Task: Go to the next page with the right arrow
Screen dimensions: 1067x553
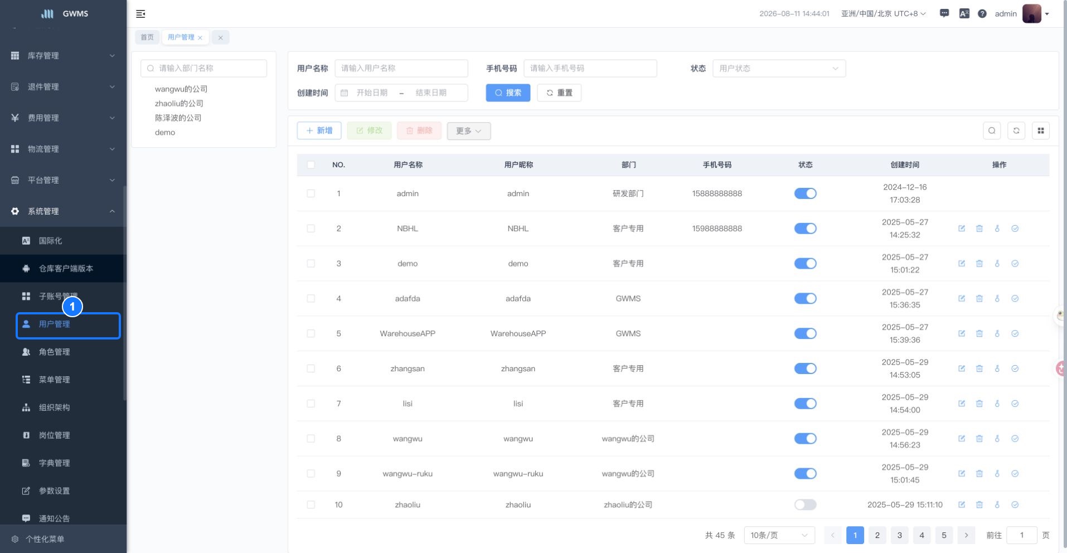Action: (966, 535)
